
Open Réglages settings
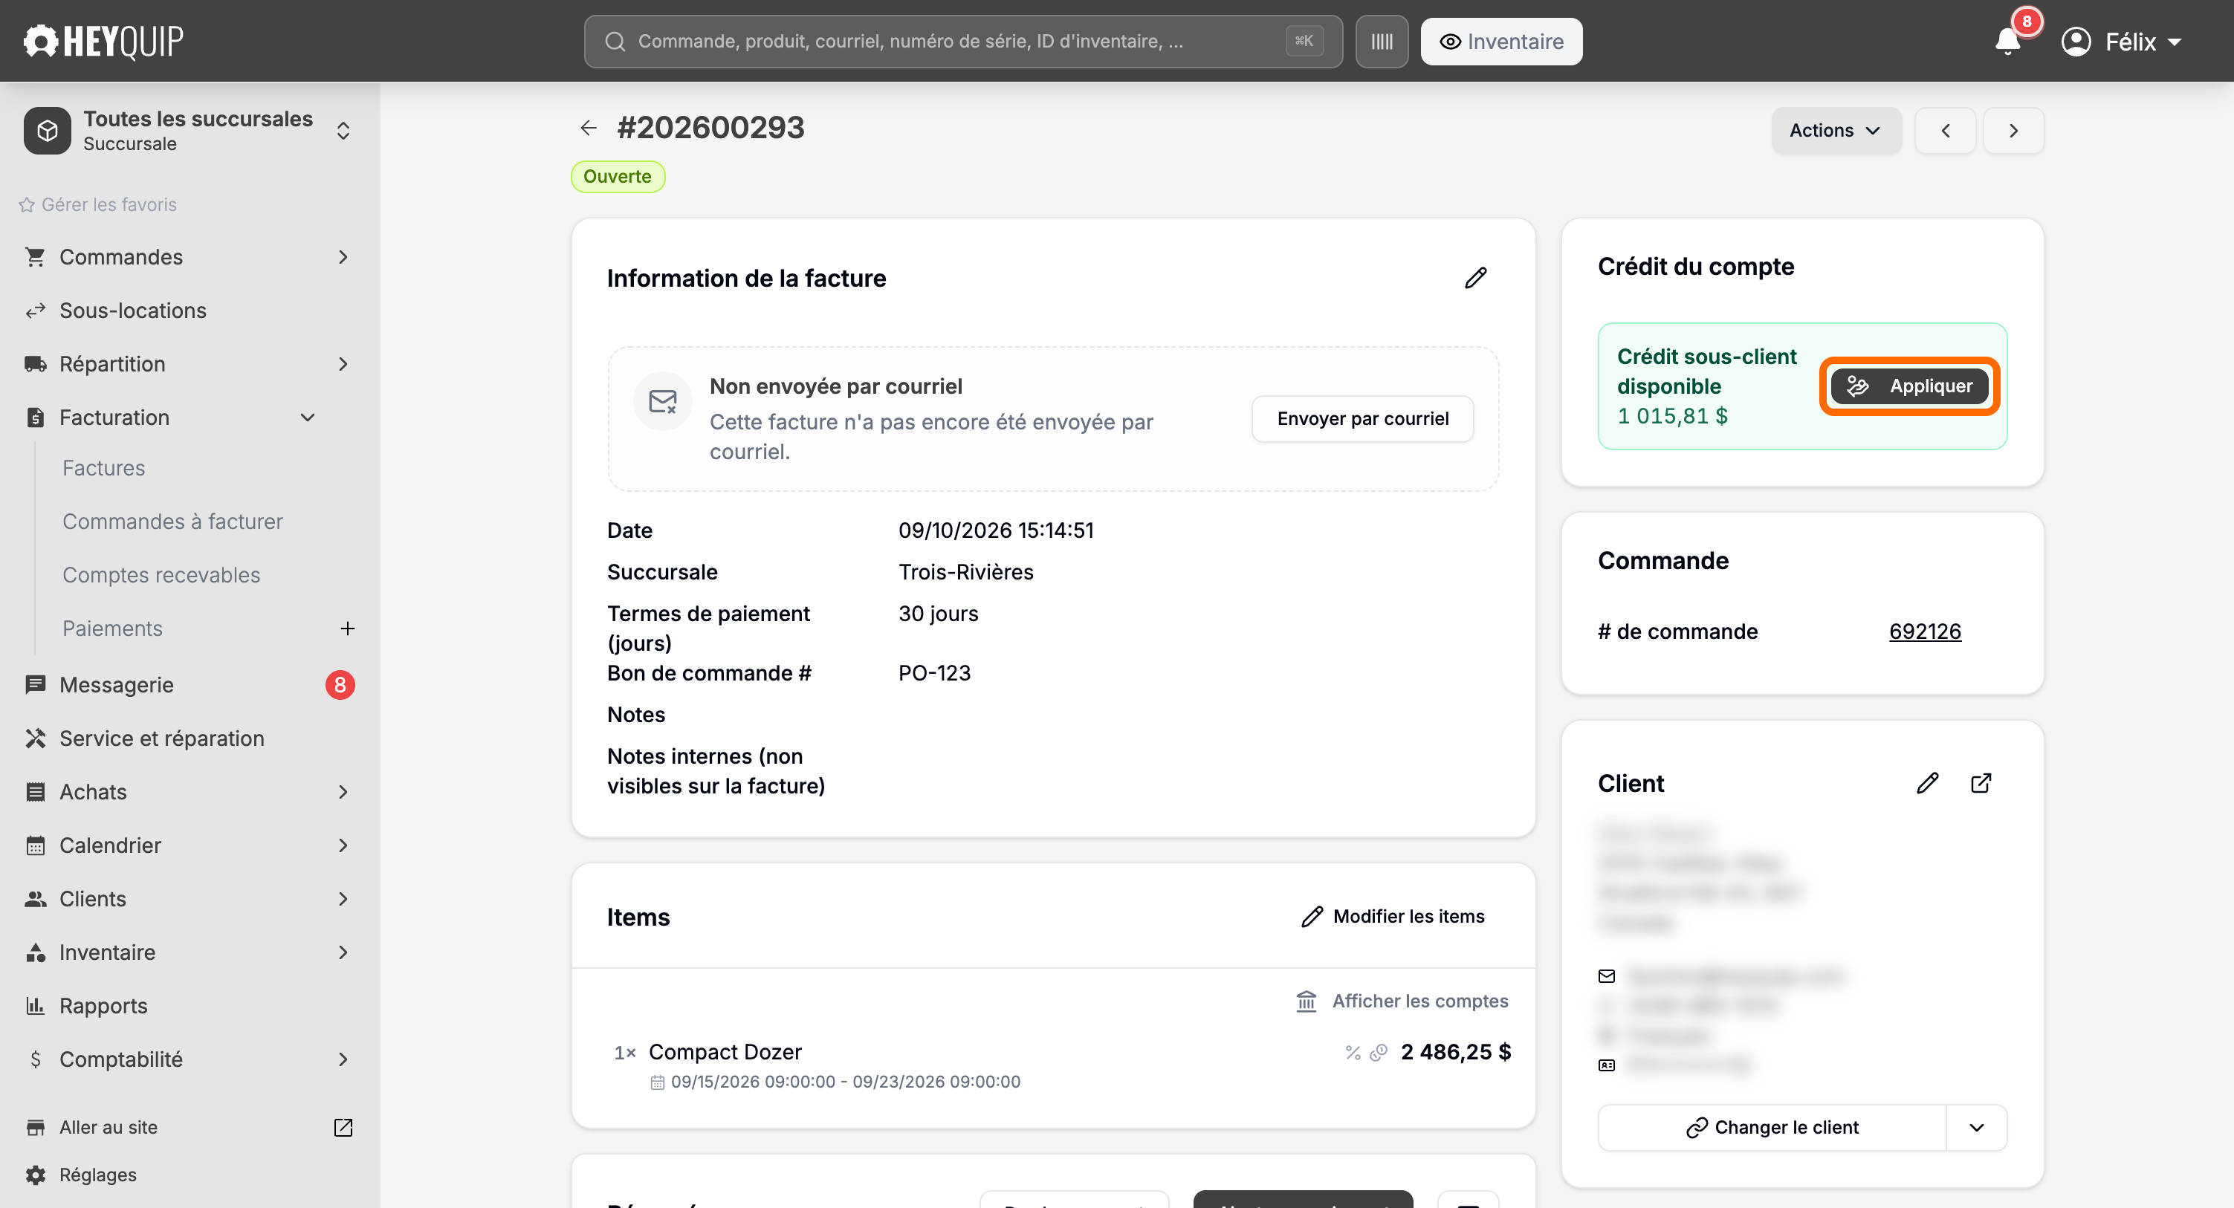tap(97, 1174)
